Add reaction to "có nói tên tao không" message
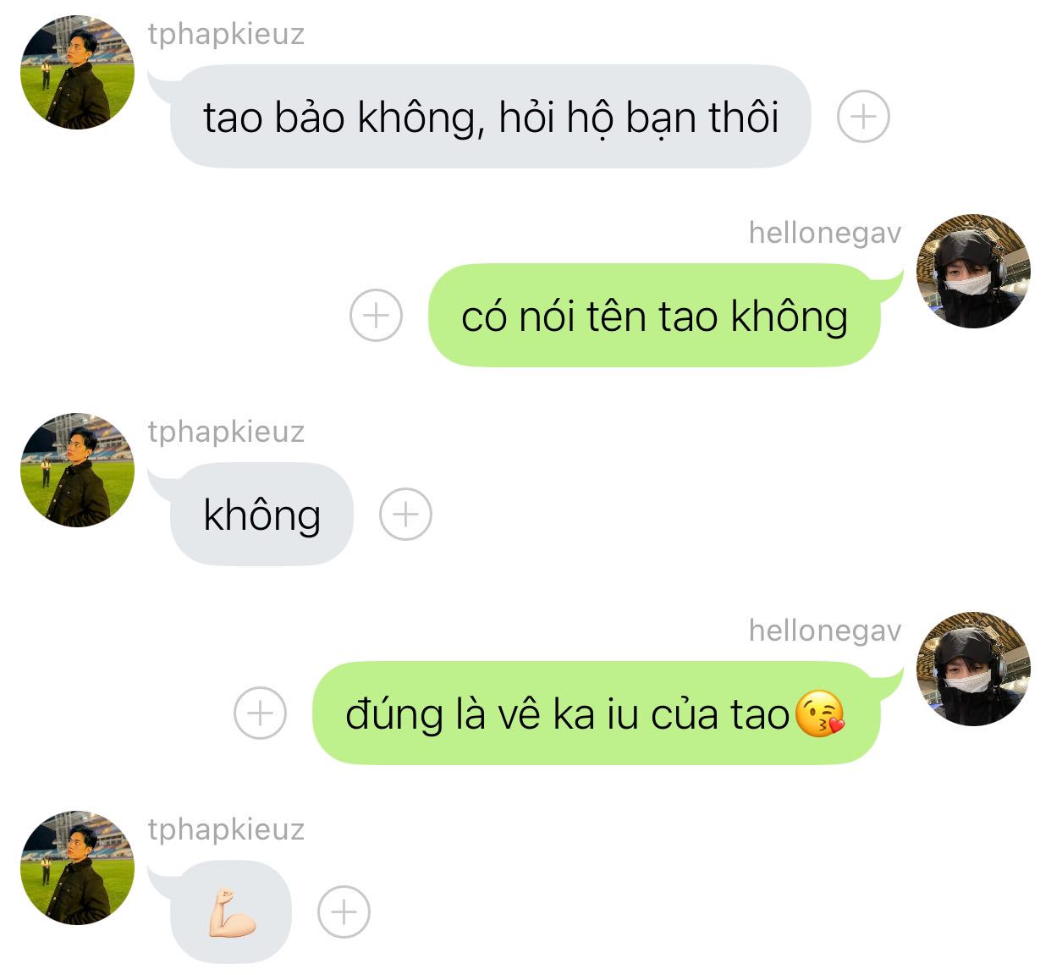 (376, 316)
